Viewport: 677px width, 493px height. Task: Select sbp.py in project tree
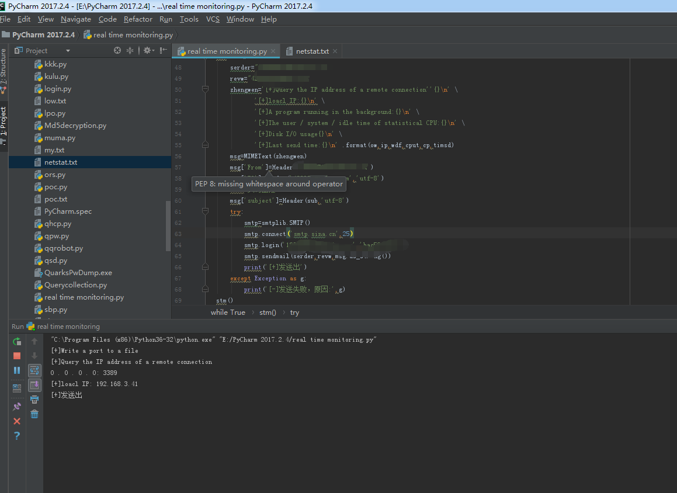(x=55, y=310)
